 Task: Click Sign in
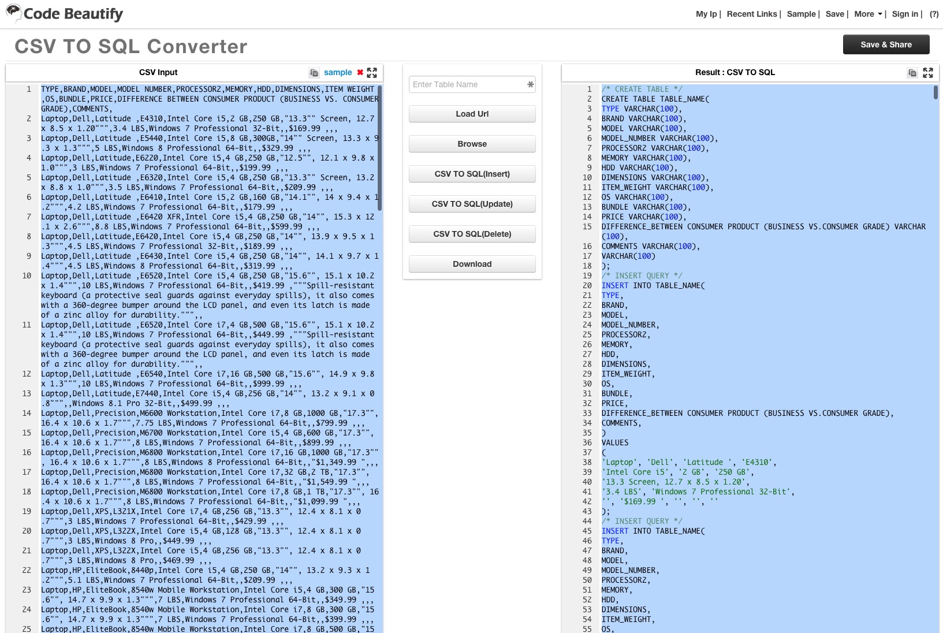(x=904, y=14)
